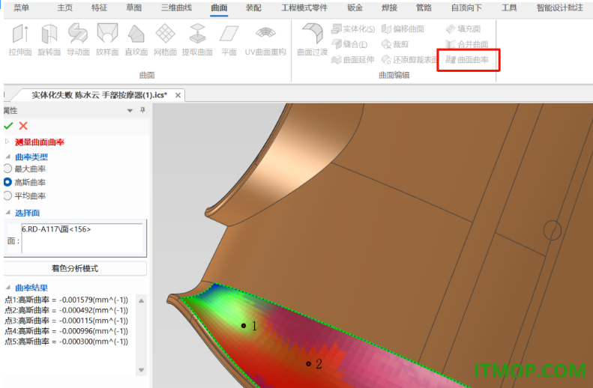Viewport: 593px width, 388px height.
Task: Select the 平面 plane tool
Action: click(229, 40)
